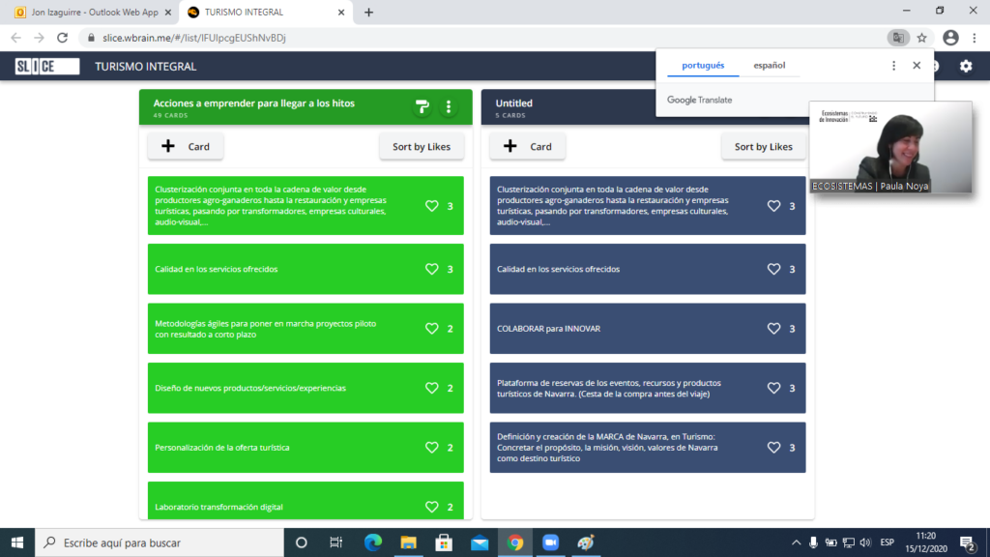The image size is (990, 557).
Task: Like the 'Calidad en los servicios ofrecidos' green card
Action: pos(432,269)
